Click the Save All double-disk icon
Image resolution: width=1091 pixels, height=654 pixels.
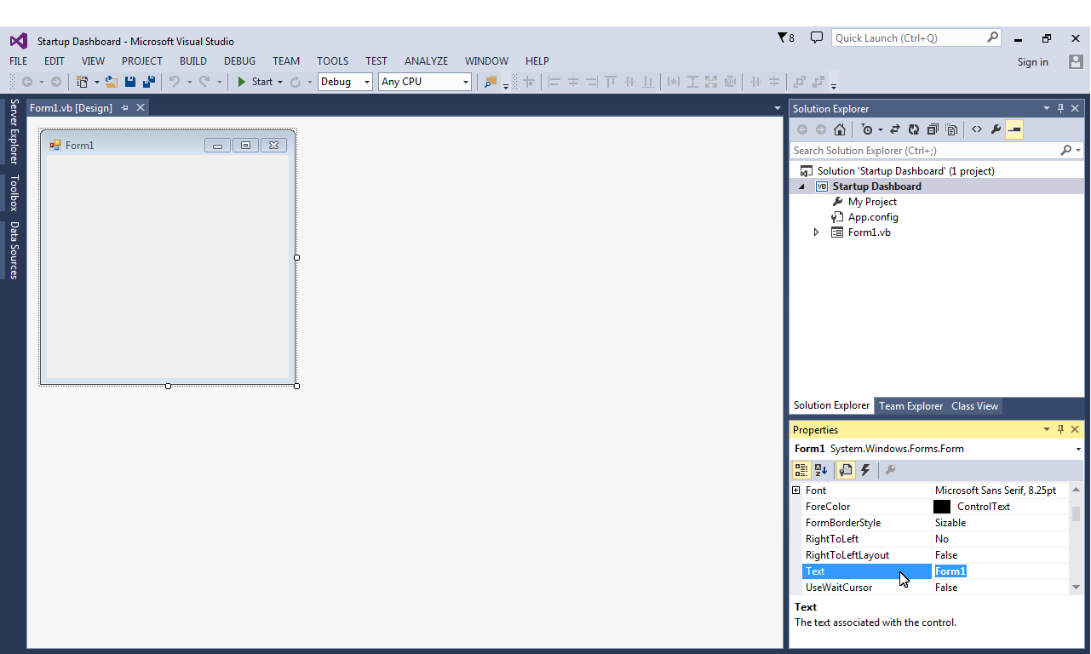tap(149, 82)
